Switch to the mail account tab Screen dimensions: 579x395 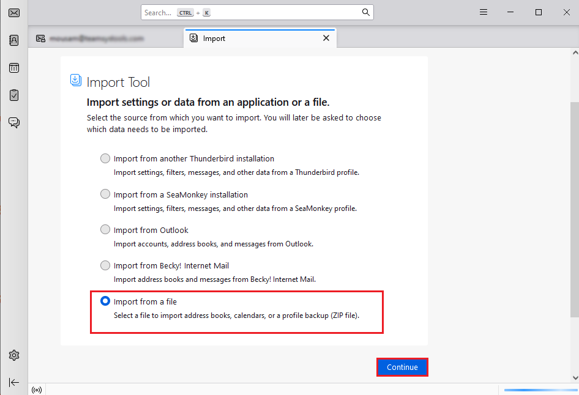(105, 39)
